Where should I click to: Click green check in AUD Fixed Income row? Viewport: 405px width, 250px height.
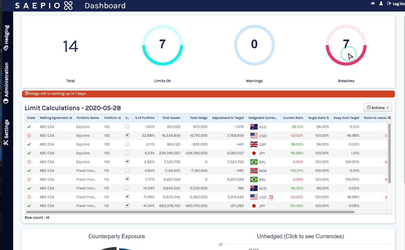29,188
